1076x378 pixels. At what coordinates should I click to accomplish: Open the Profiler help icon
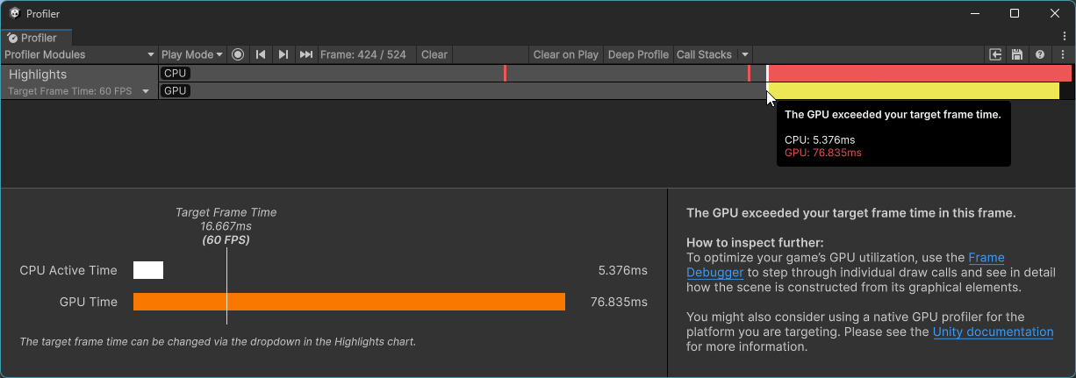(x=1040, y=54)
